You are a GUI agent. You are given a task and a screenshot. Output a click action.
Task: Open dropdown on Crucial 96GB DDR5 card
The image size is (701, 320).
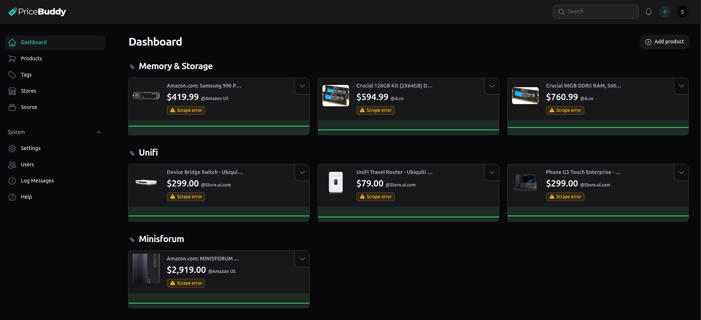pos(681,86)
